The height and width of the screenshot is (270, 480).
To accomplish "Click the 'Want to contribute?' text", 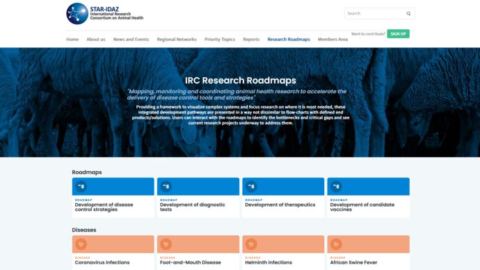I will 368,34.
